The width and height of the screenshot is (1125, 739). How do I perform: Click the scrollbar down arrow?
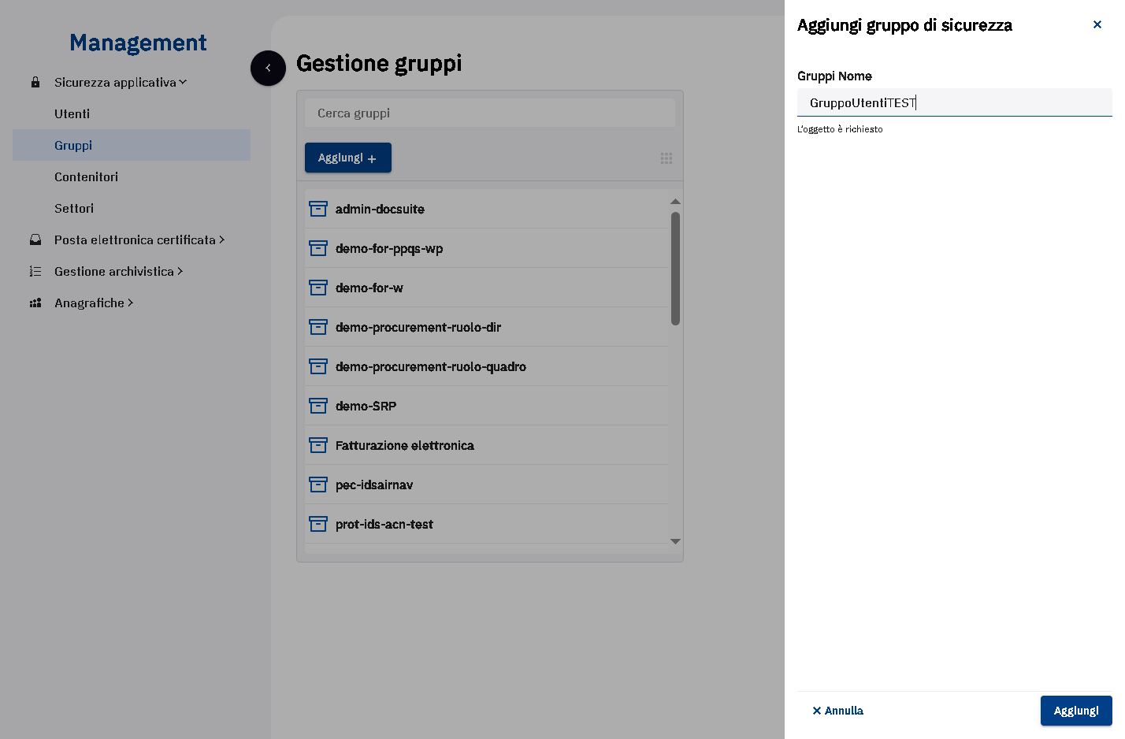[675, 541]
